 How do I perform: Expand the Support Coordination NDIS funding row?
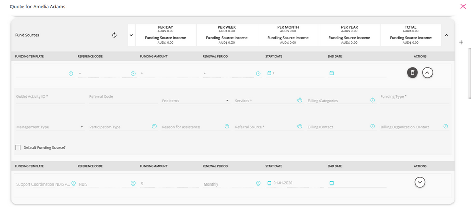point(420,182)
